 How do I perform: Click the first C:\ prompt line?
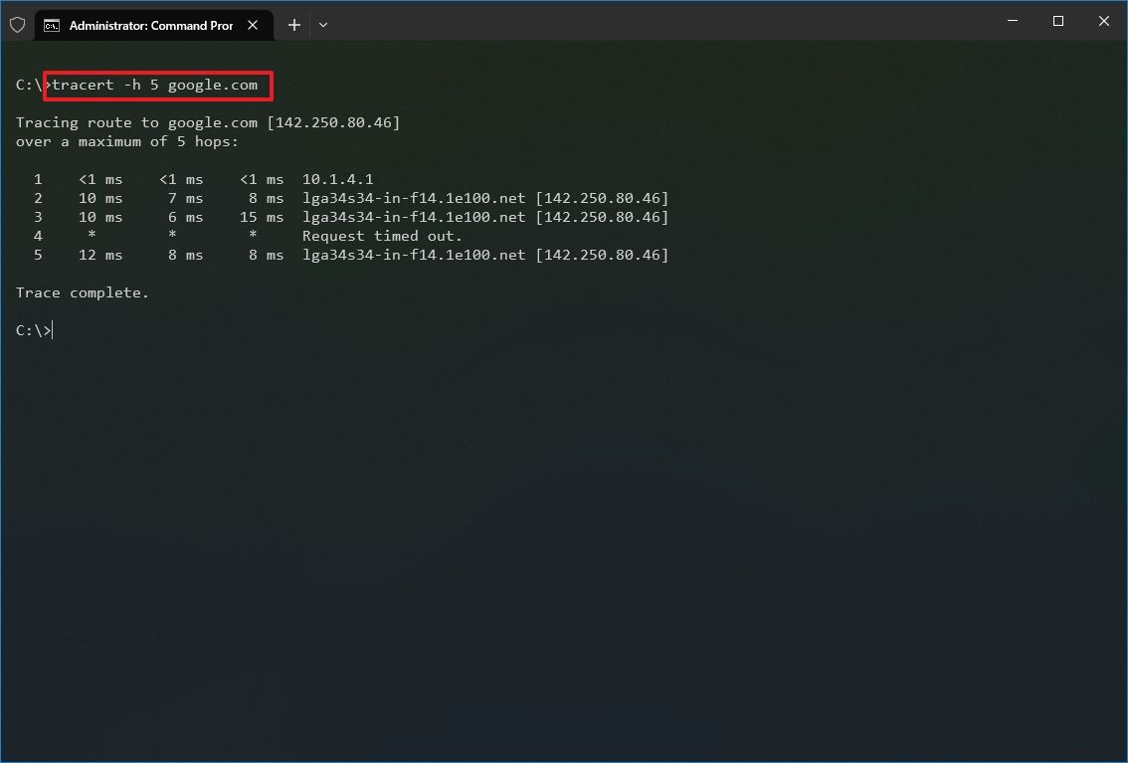[x=28, y=86]
